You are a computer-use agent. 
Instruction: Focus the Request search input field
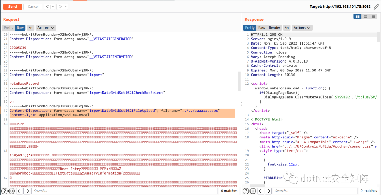[125, 191]
